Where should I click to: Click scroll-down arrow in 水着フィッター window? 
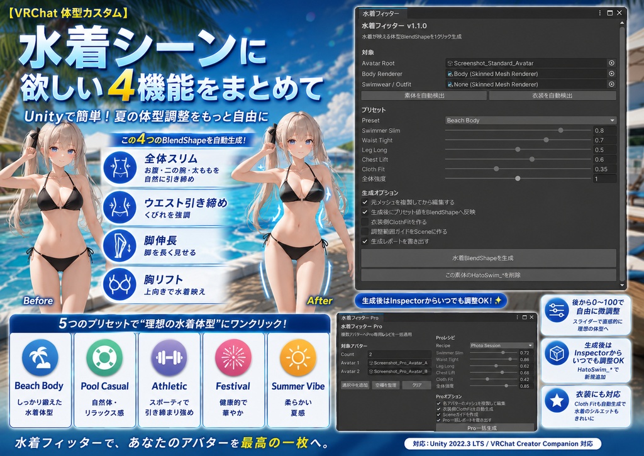pyautogui.click(x=622, y=285)
